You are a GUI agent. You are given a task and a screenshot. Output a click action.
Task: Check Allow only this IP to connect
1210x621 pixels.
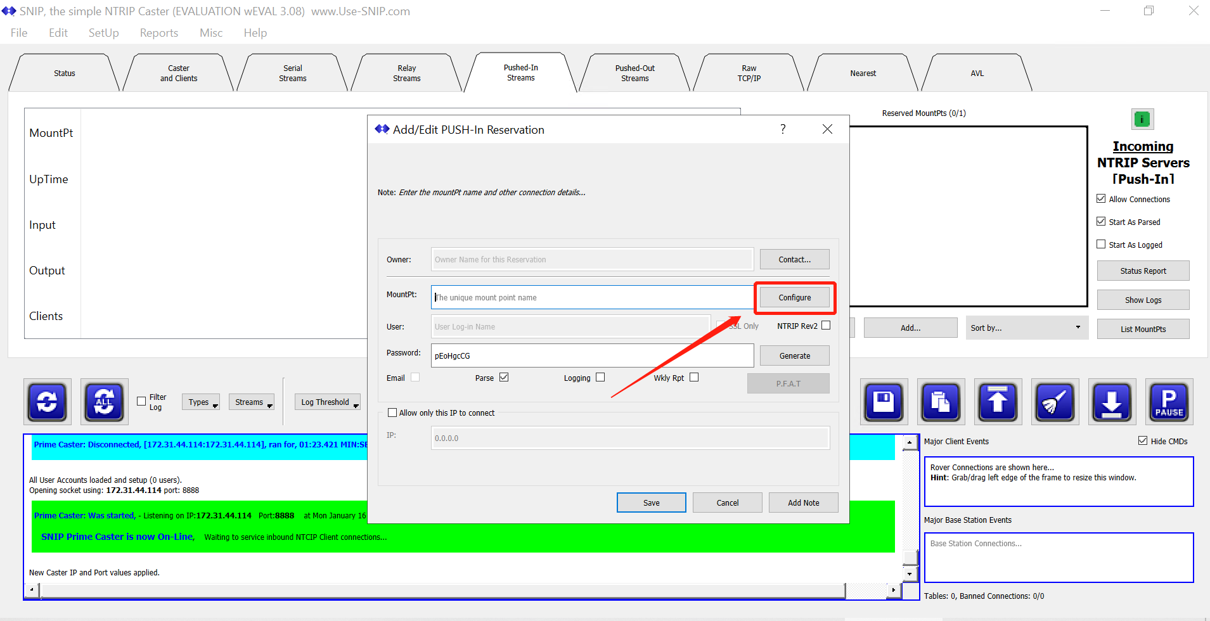(392, 413)
